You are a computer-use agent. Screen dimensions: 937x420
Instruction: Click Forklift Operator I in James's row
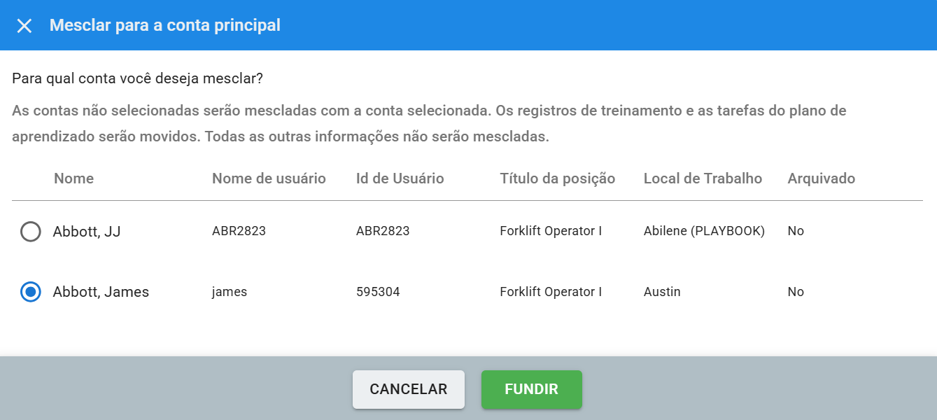(551, 292)
